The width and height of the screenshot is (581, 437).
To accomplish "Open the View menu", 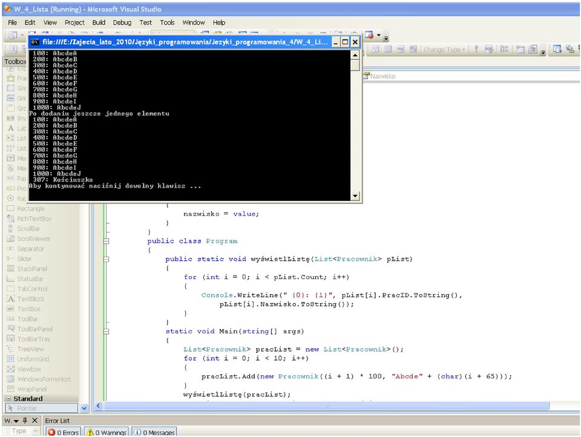I will coord(50,22).
